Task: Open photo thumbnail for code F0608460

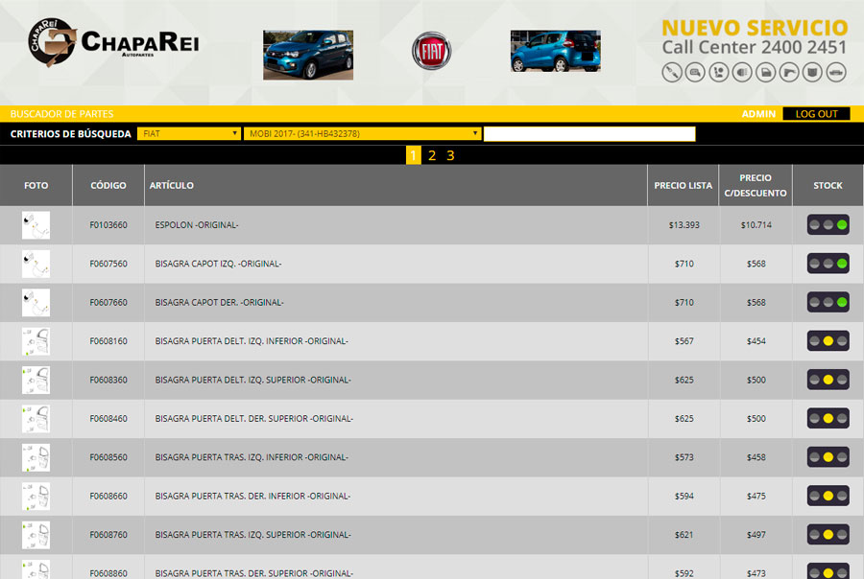Action: pyautogui.click(x=36, y=419)
